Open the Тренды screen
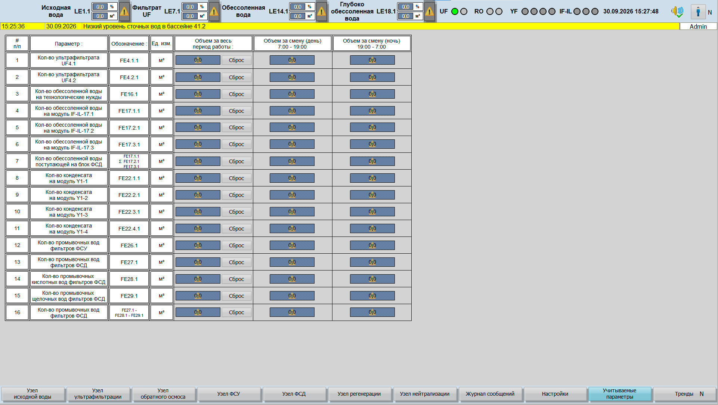718x405 pixels. [x=684, y=394]
